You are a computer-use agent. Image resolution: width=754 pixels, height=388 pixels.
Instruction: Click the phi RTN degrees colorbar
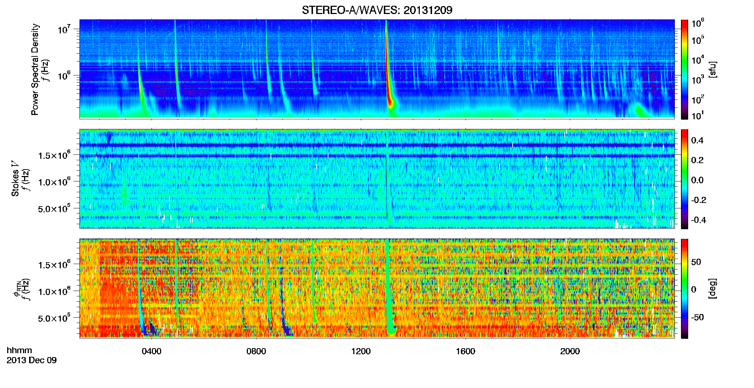point(685,288)
